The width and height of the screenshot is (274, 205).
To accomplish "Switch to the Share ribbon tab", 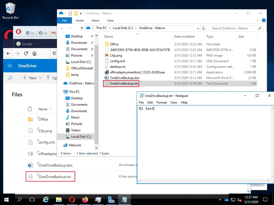I will (x=95, y=21).
